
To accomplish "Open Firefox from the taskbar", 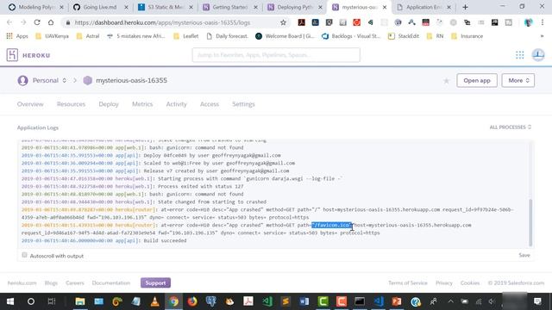I will click(192, 301).
